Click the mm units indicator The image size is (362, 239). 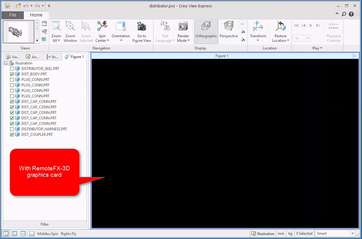(x=281, y=234)
